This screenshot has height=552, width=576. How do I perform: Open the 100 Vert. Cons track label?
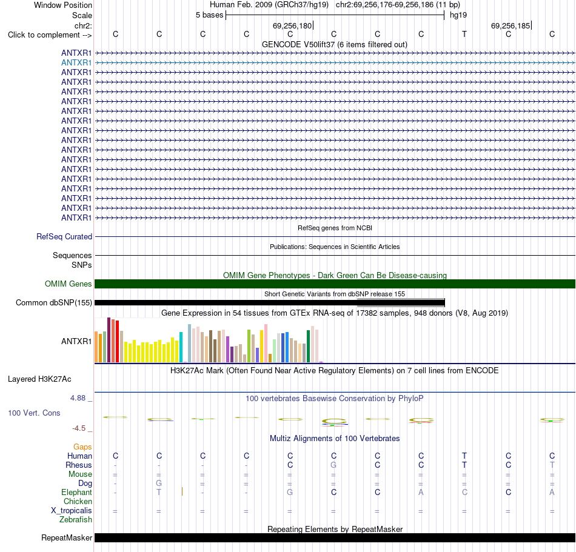[34, 413]
